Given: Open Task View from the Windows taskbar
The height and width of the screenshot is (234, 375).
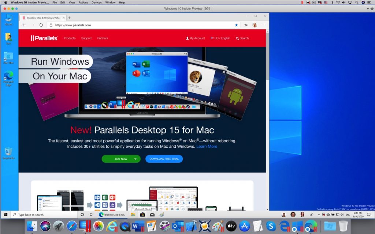Looking at the screenshot, I should [91, 214].
